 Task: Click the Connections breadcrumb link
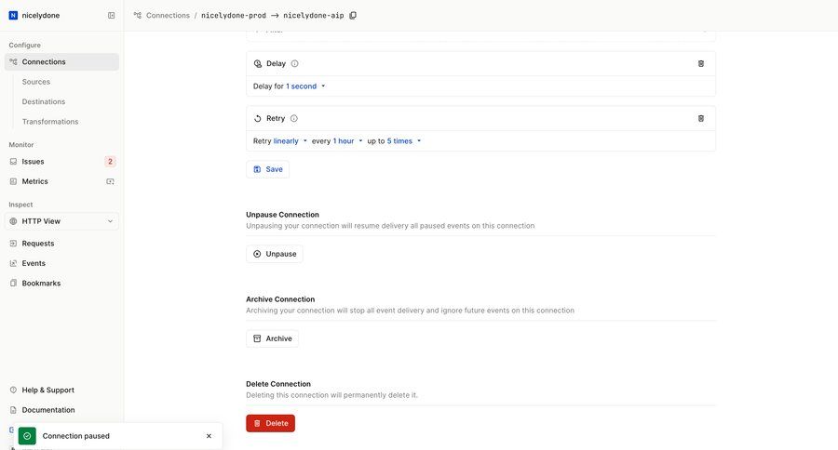point(168,16)
